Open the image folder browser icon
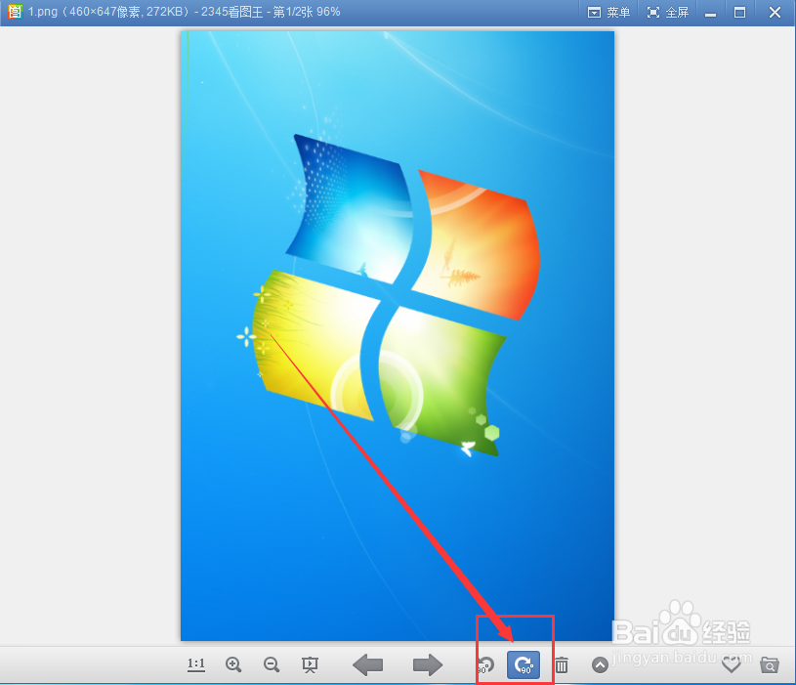Viewport: 796px width, 685px height. coord(770,664)
